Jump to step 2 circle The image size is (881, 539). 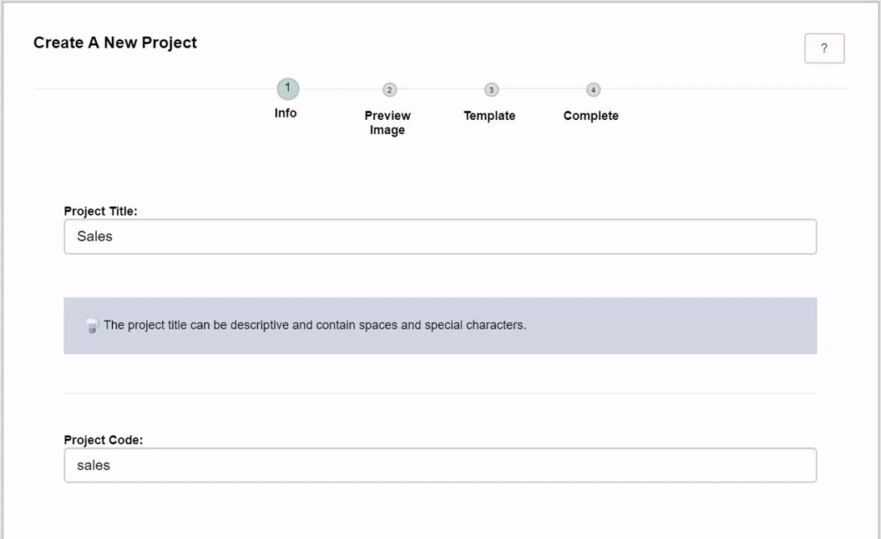point(389,90)
